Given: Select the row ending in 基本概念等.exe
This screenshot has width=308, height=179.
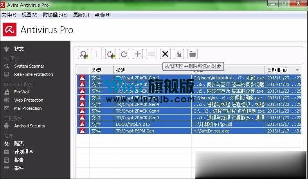Looking at the screenshot, I should click(189, 91).
